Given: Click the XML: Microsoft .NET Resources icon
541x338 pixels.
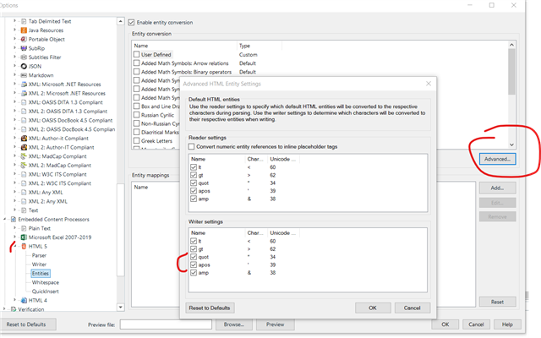Looking at the screenshot, I should 24,84.
